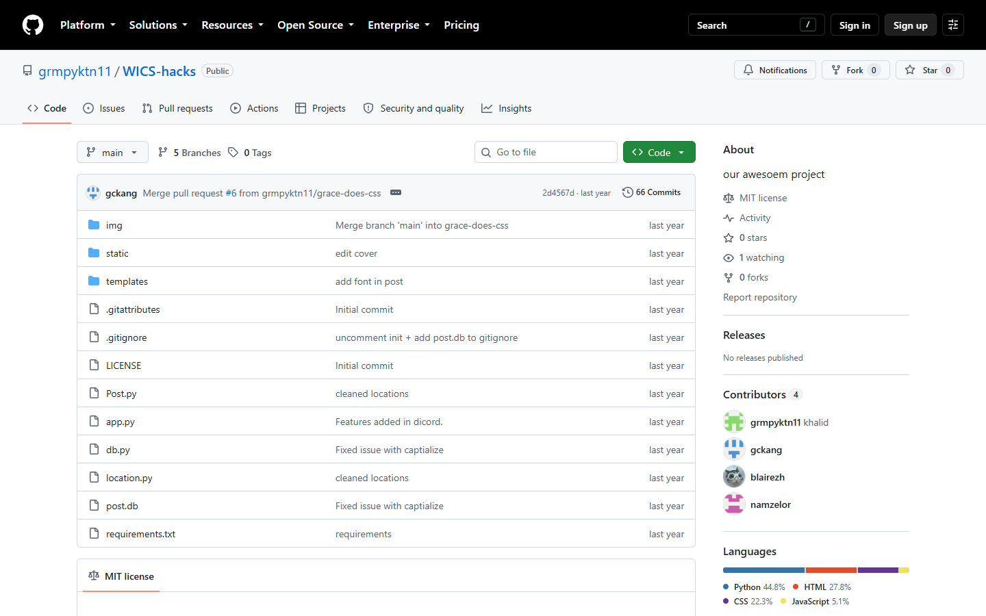
Task: Click the Python segment of the languages bar
Action: 763,570
